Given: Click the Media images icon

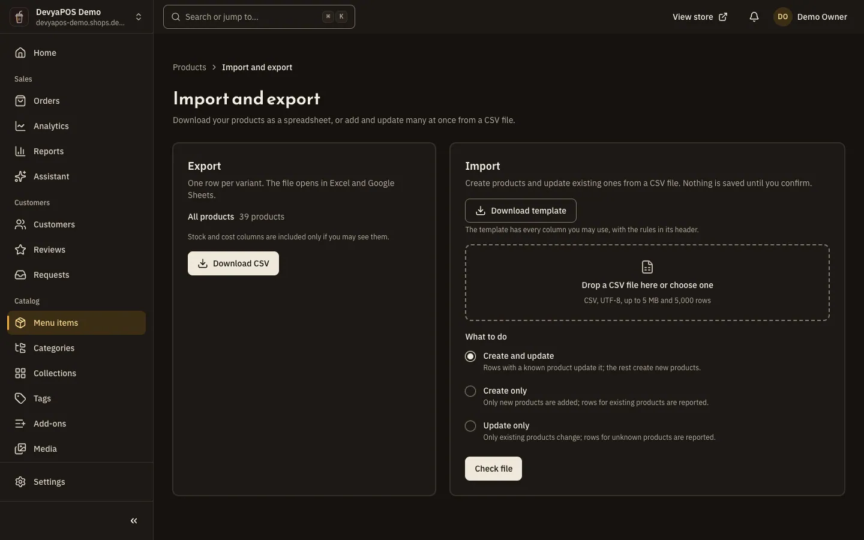Looking at the screenshot, I should (20, 449).
